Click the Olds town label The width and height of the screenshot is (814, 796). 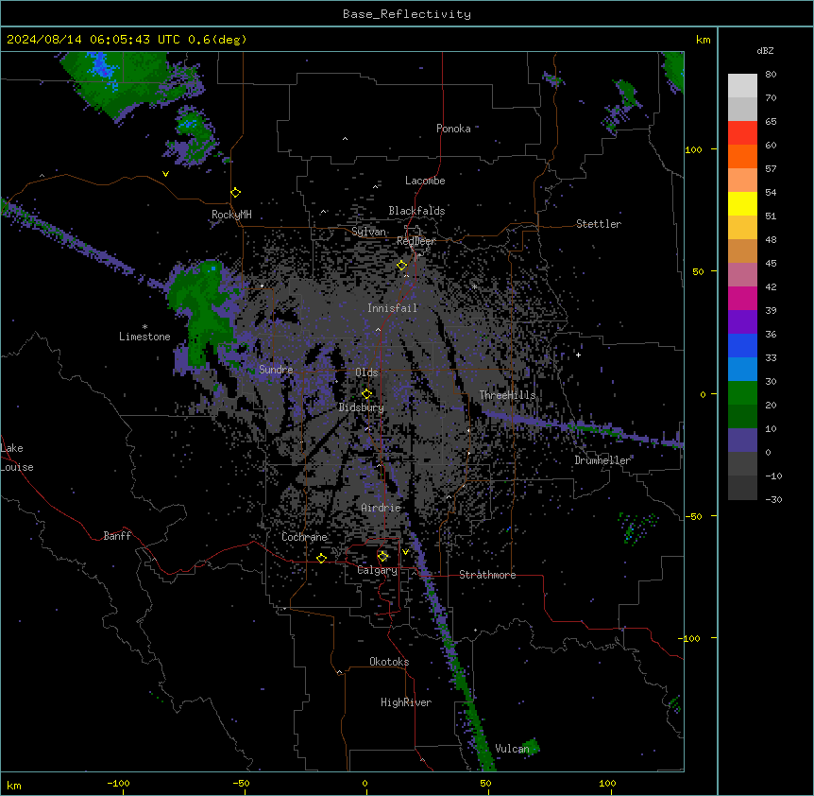click(x=366, y=372)
